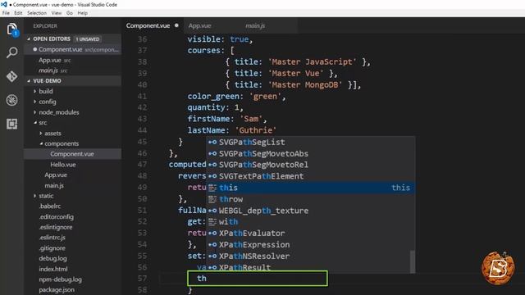The width and height of the screenshot is (525, 295).
Task: Open the Debug view icon
Action: pyautogui.click(x=12, y=100)
